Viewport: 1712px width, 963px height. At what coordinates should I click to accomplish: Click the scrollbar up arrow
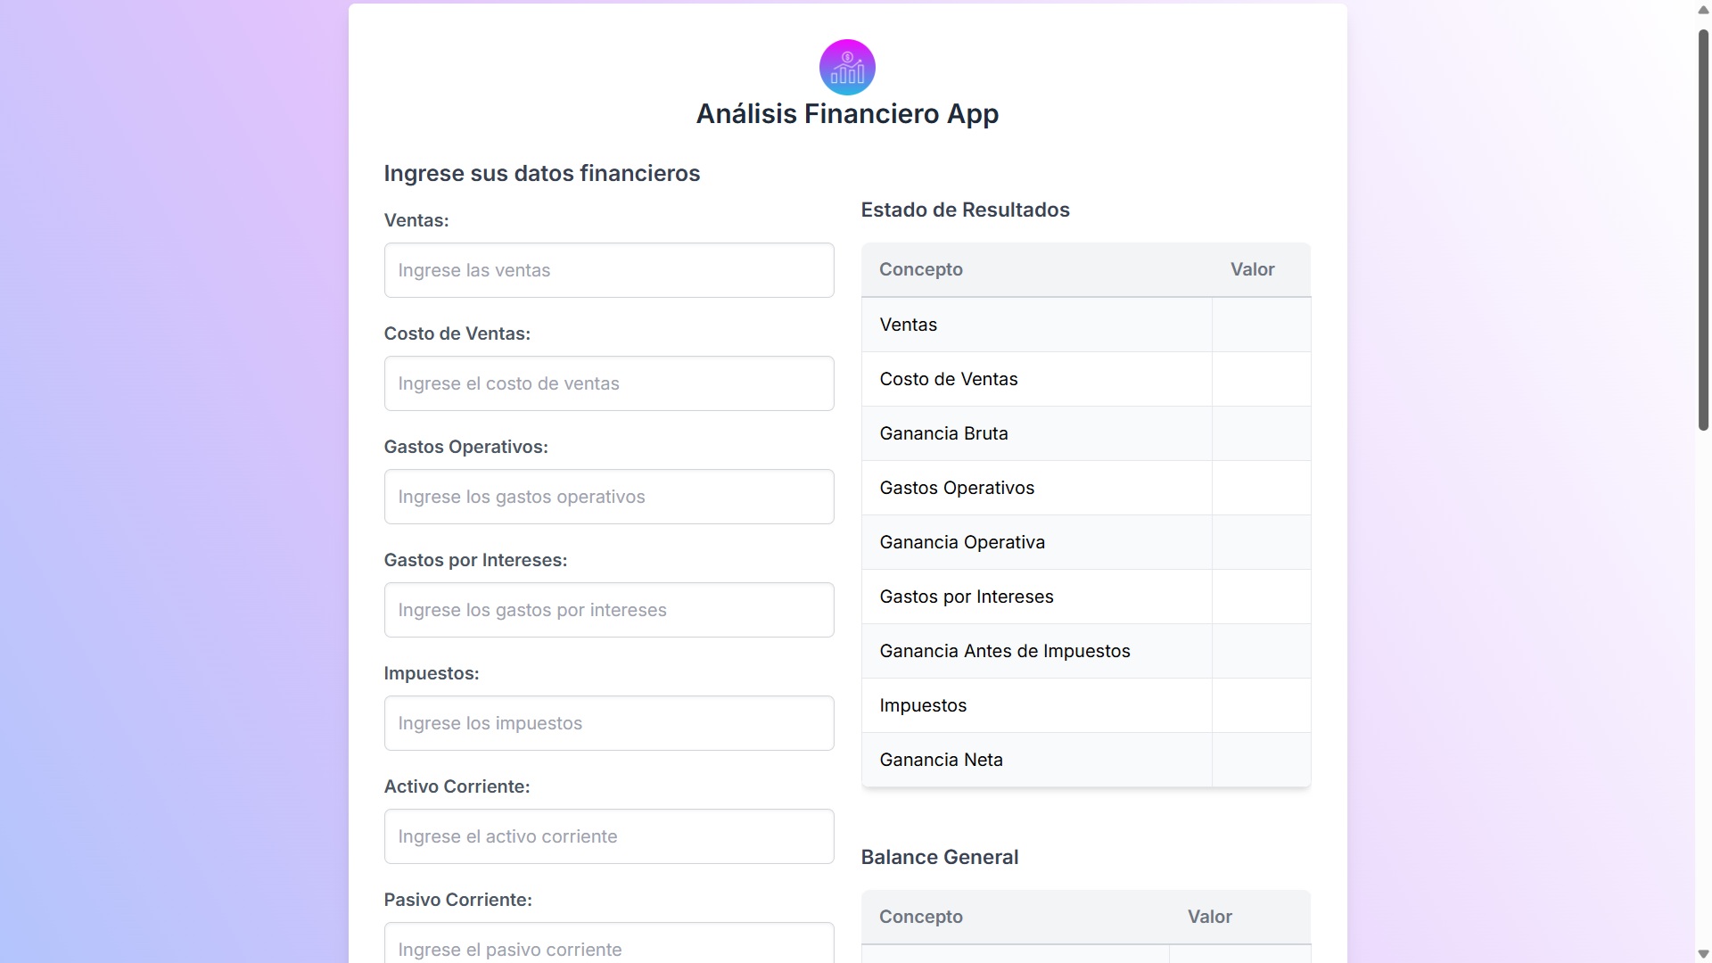1703,10
